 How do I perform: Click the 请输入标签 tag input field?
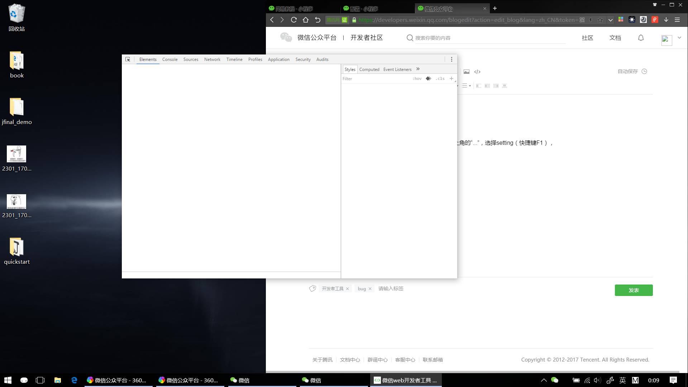point(391,289)
